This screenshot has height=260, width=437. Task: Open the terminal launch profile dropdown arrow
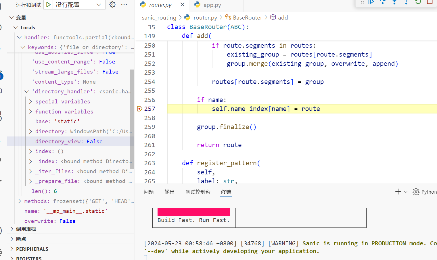click(406, 192)
